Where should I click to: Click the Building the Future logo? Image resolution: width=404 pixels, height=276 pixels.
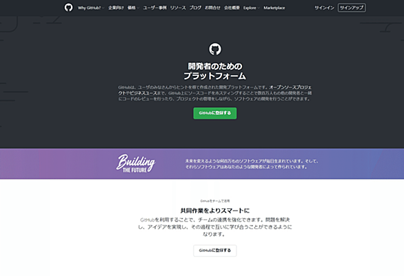coord(136,164)
